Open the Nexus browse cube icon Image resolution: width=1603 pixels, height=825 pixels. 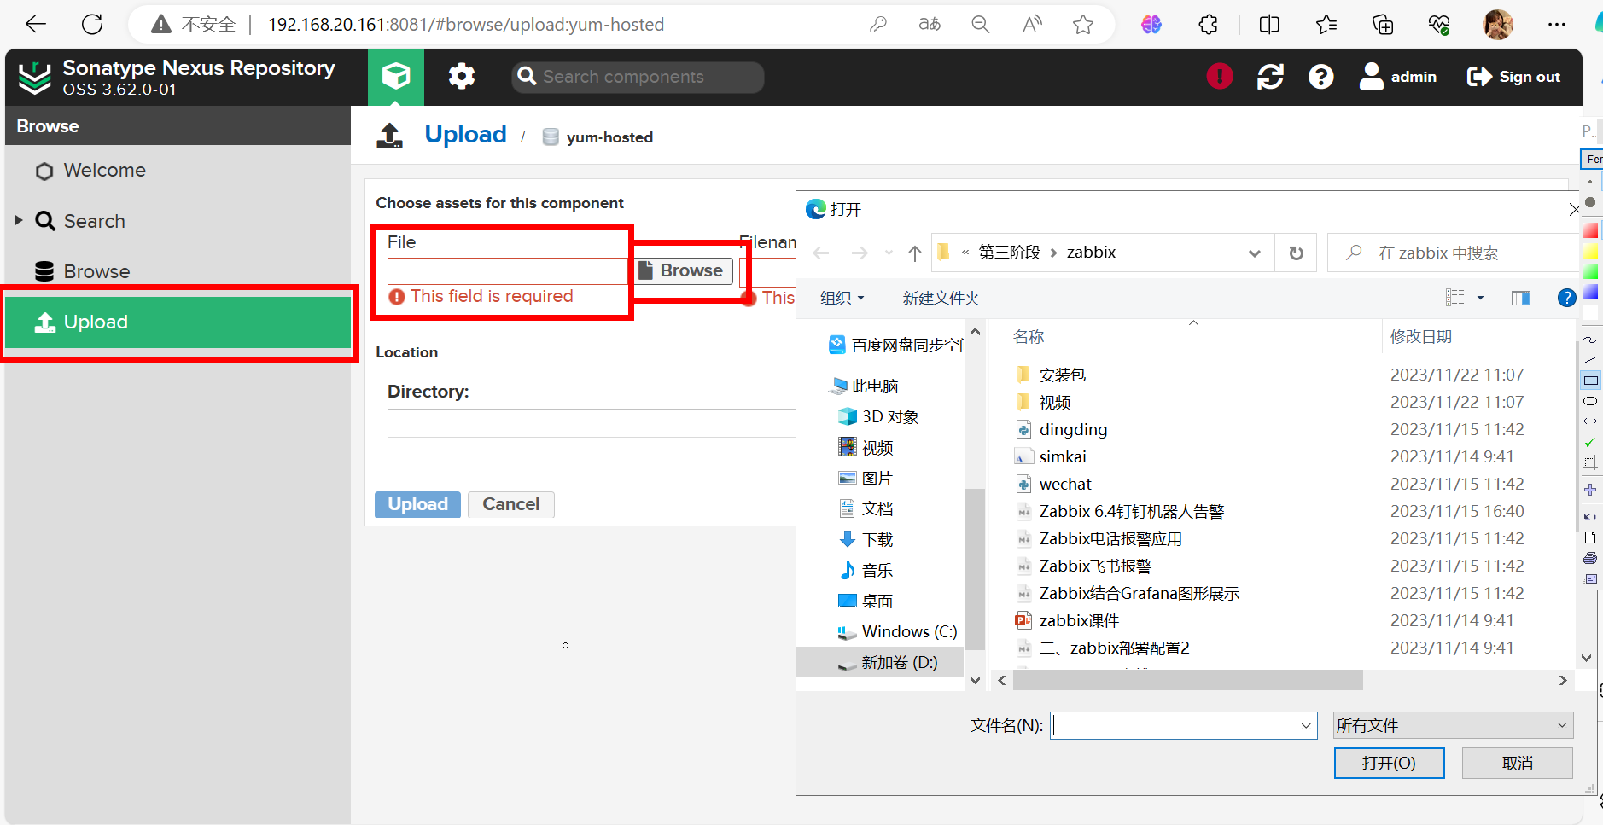click(396, 77)
